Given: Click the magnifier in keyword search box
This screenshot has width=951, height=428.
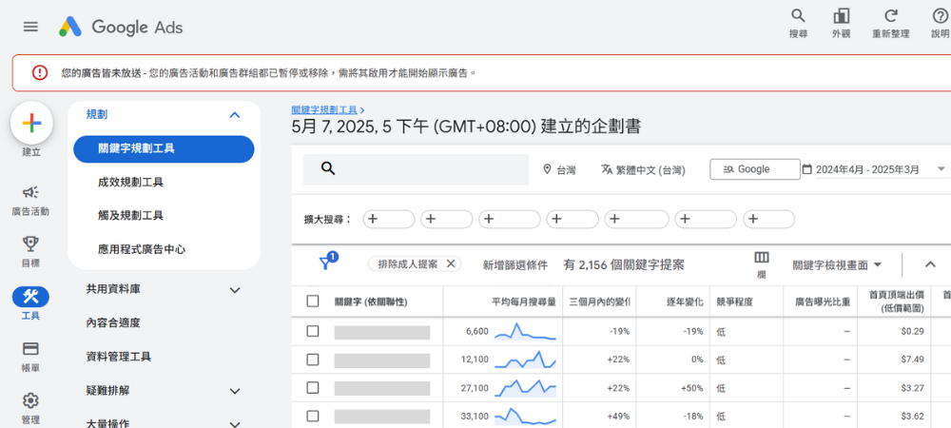Looking at the screenshot, I should (328, 168).
